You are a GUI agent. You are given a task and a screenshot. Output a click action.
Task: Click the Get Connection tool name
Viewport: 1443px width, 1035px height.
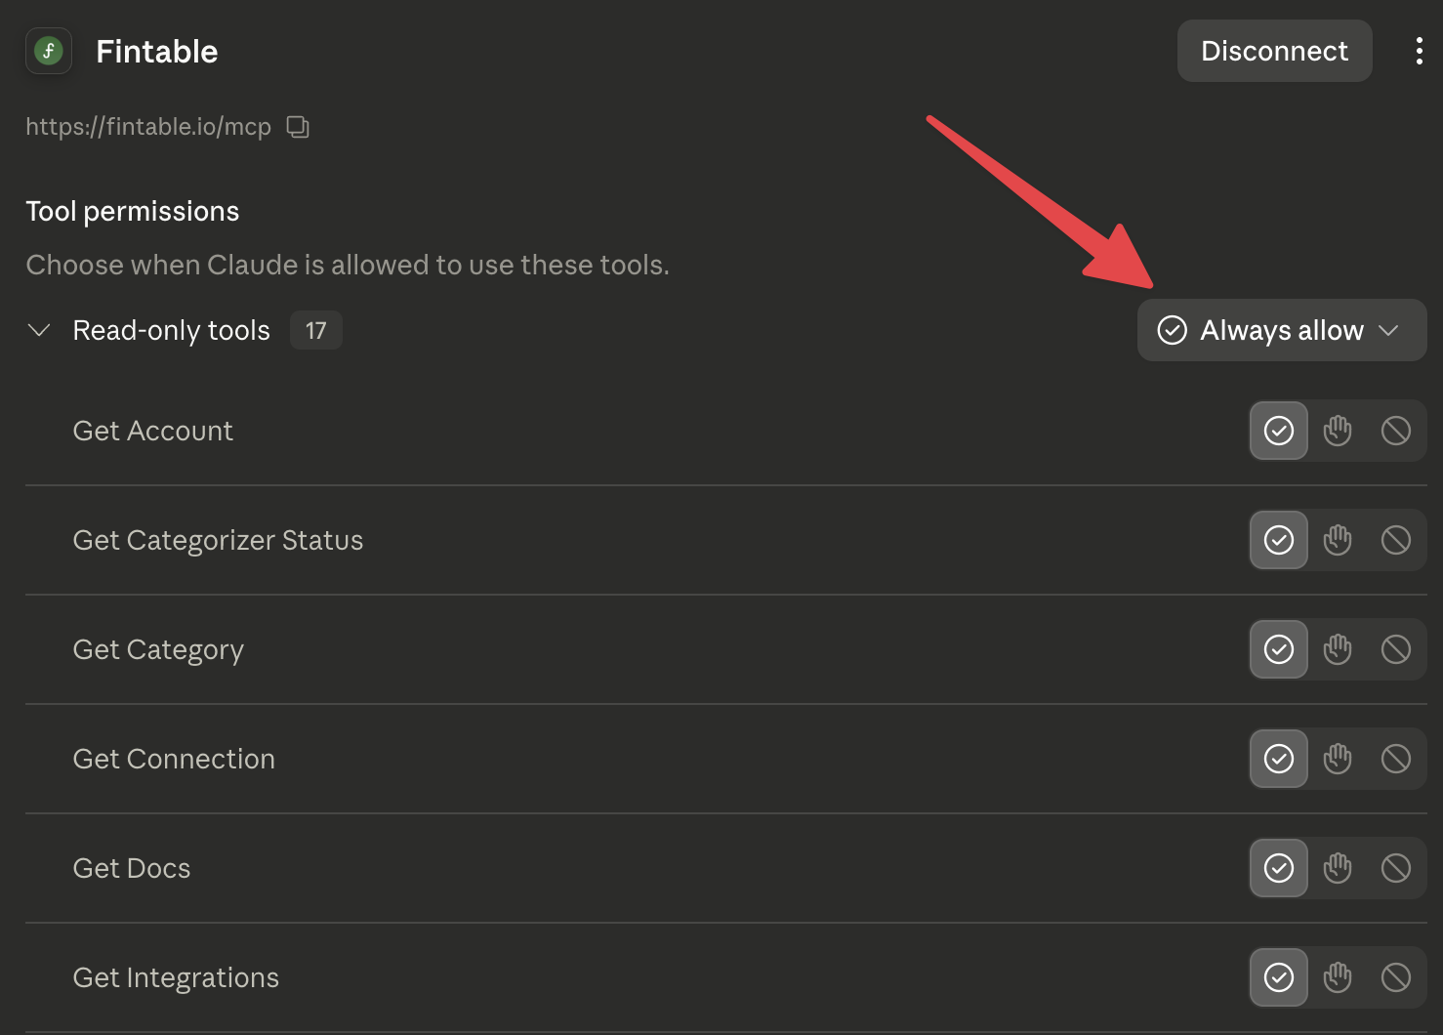174,759
